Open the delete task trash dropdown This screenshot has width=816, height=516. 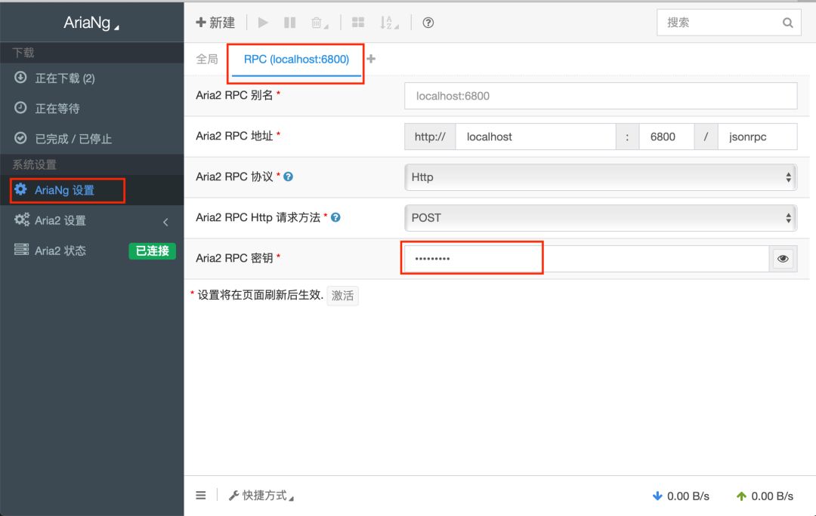(x=319, y=23)
